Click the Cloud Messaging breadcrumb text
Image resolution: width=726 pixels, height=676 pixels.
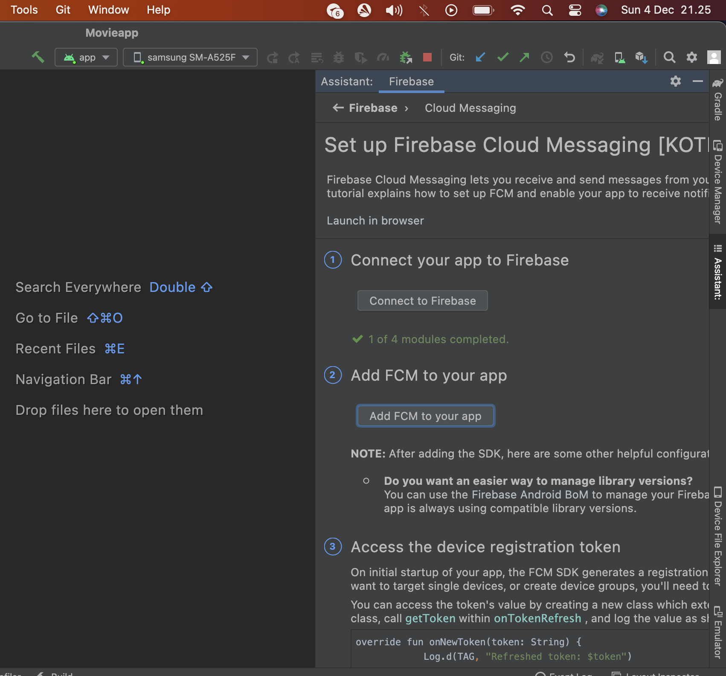[x=470, y=108]
